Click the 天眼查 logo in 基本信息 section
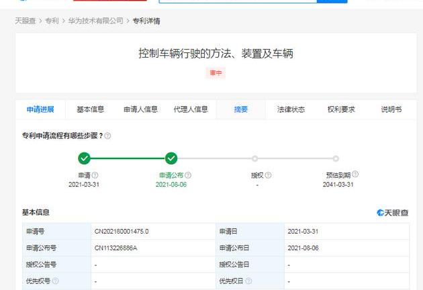 click(x=393, y=213)
